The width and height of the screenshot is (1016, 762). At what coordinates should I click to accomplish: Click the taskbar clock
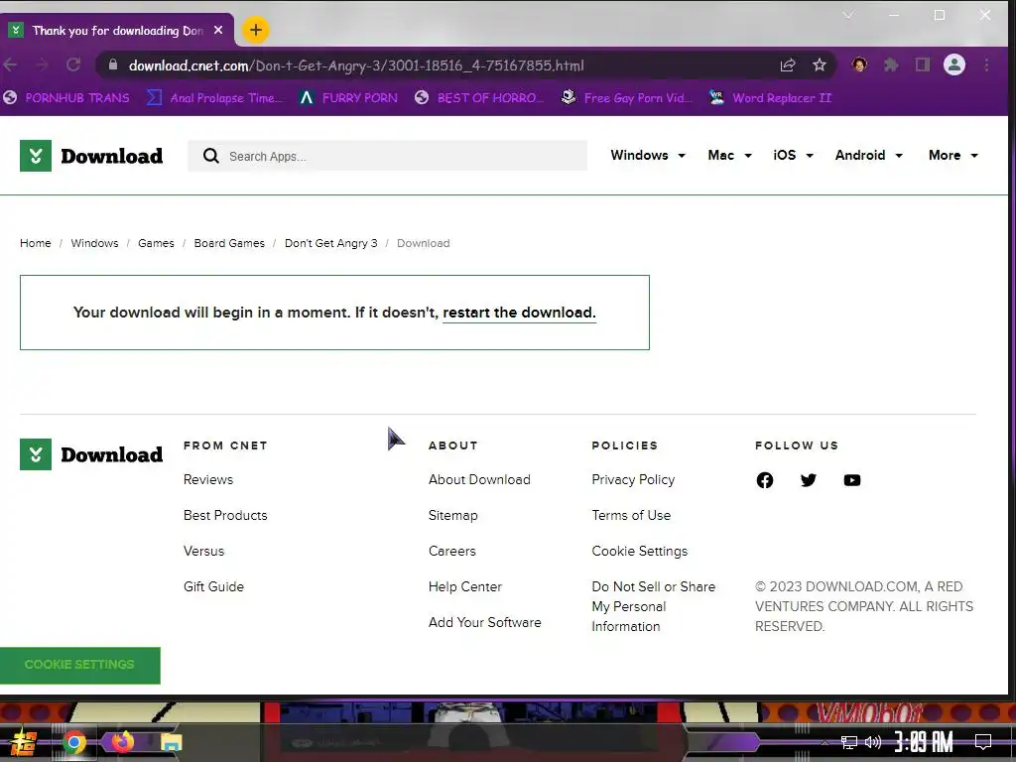pyautogui.click(x=924, y=742)
